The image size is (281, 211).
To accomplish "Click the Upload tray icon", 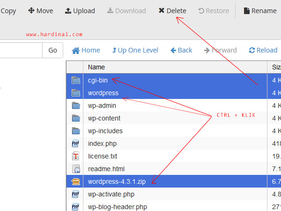I will click(x=68, y=11).
